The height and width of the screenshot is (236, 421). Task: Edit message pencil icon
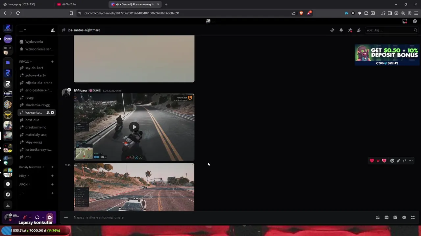coord(398,161)
